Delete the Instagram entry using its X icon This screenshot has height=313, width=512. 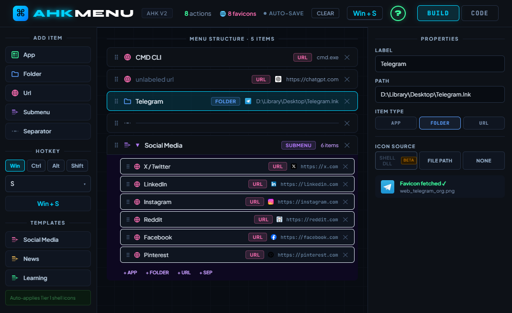[x=345, y=202]
